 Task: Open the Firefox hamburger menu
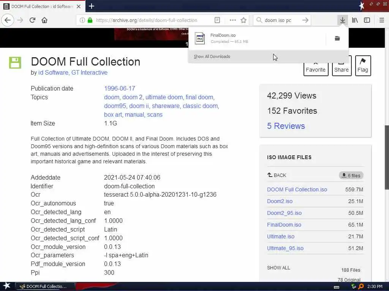pyautogui.click(x=382, y=20)
